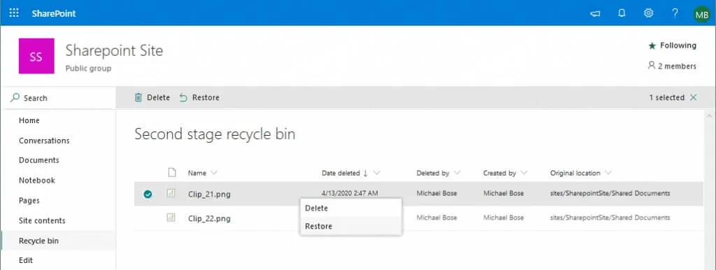The image size is (716, 270).
Task: Open the help question mark
Action: point(675,13)
